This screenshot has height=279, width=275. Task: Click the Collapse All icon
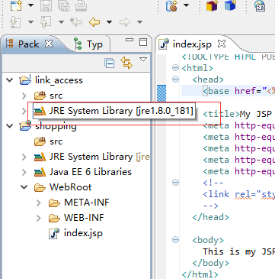(110, 63)
